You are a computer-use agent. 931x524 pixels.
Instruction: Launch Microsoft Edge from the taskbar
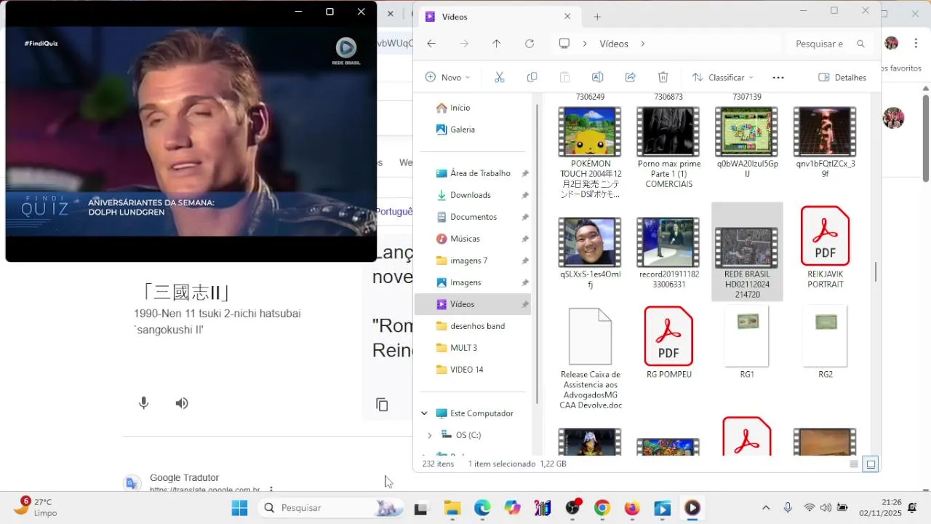[482, 508]
